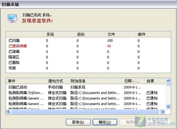Select the 启动 column header

(90, 34)
